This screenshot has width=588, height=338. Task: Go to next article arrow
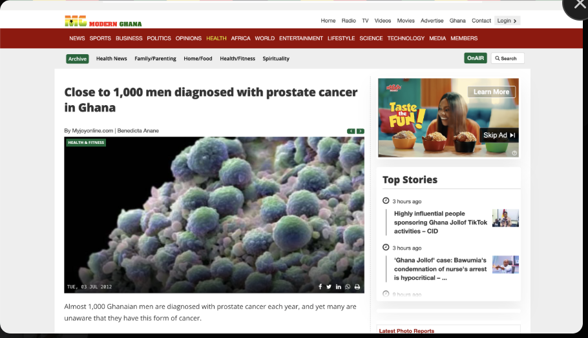(x=361, y=131)
